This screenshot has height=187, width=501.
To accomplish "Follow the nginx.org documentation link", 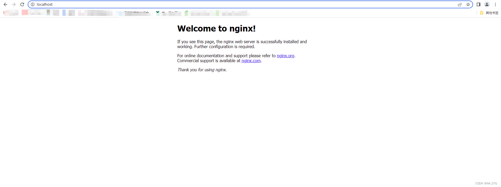I will click(285, 56).
